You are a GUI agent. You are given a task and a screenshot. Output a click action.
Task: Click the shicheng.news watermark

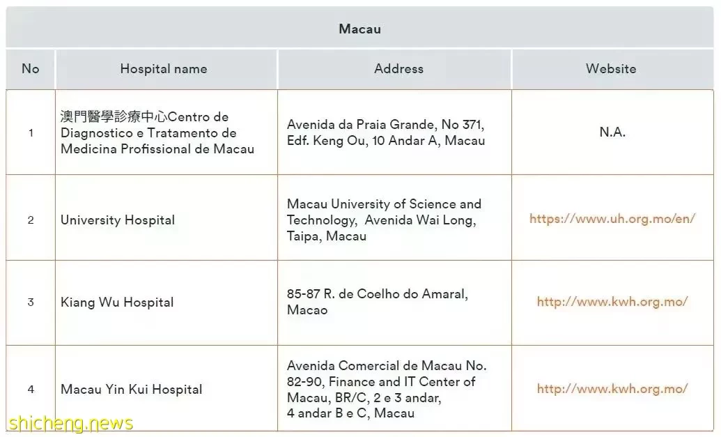[x=70, y=423]
